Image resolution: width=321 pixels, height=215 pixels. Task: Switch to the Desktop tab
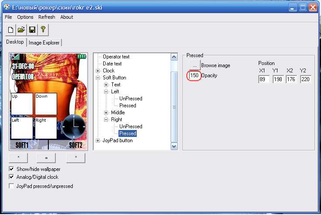click(x=15, y=42)
